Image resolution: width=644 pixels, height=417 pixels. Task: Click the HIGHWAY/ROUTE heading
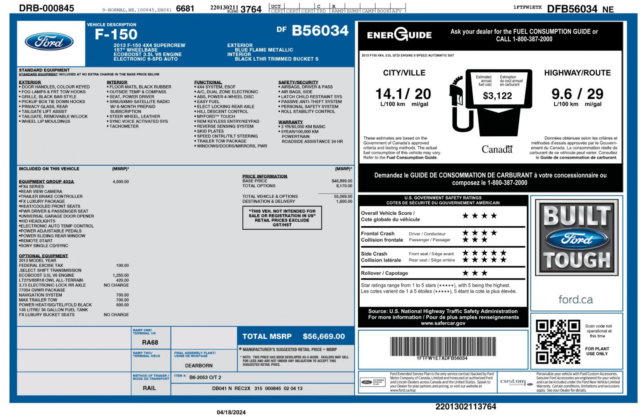pos(577,73)
